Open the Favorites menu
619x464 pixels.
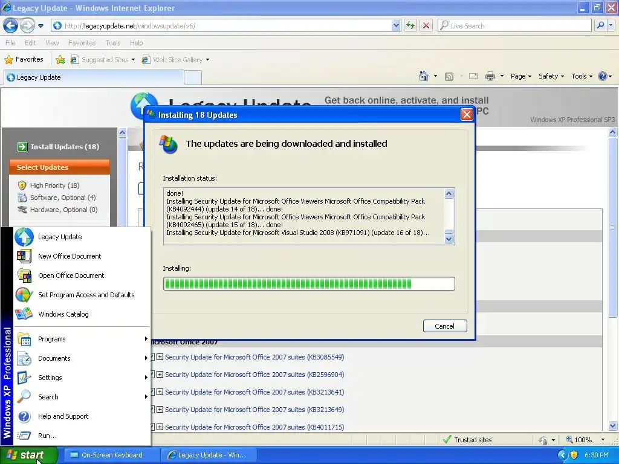(x=82, y=43)
